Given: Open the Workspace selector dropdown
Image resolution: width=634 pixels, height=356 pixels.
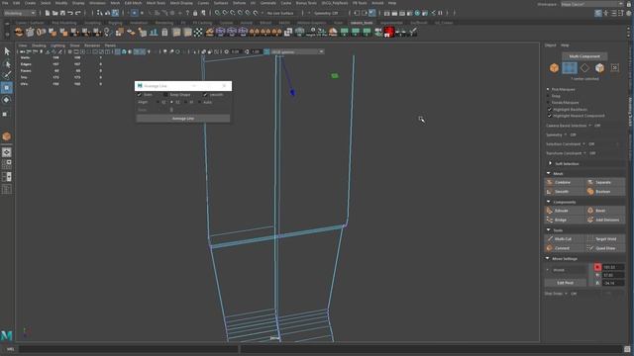Looking at the screenshot, I should [592, 4].
